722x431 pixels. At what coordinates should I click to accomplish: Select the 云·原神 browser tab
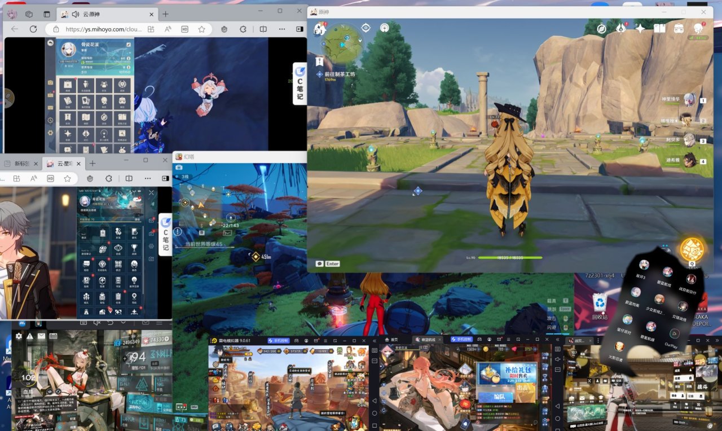coord(107,14)
